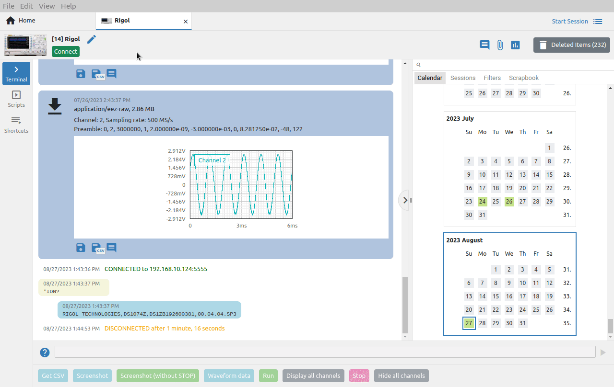Save the 2:43:37 PM waveform with floppy icon
This screenshot has width=614, height=387.
(x=81, y=248)
